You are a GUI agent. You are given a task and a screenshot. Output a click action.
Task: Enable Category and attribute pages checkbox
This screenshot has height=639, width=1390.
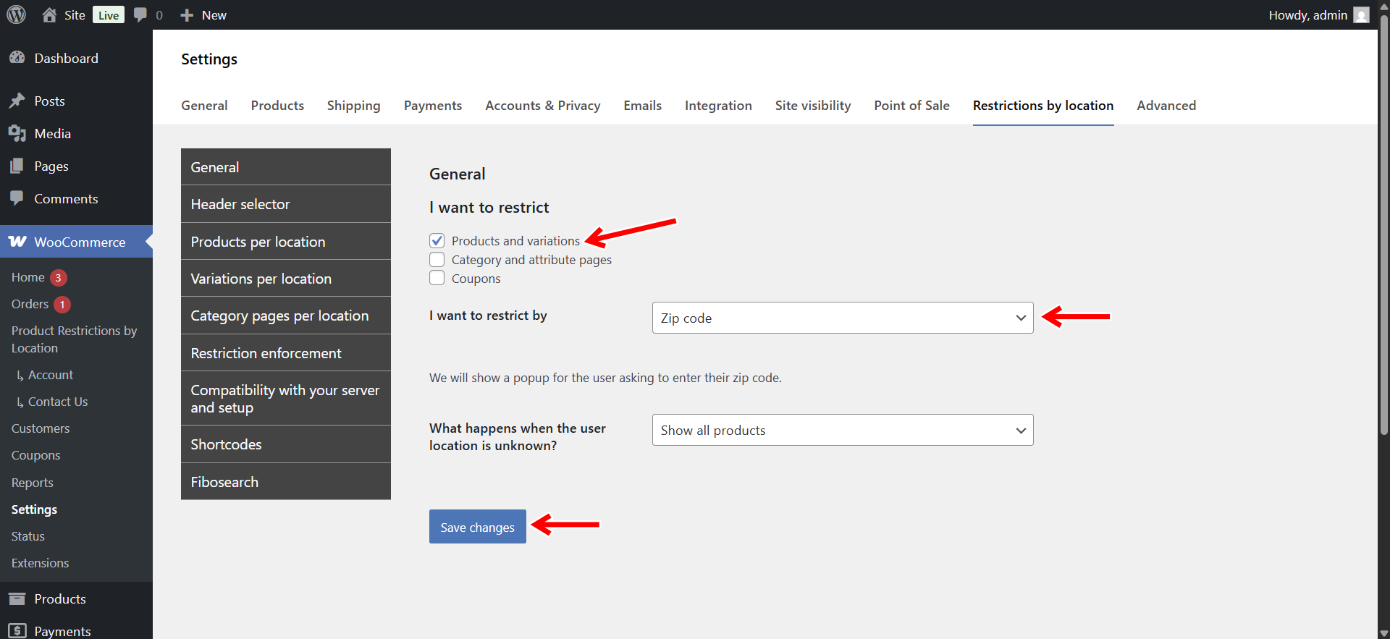437,259
